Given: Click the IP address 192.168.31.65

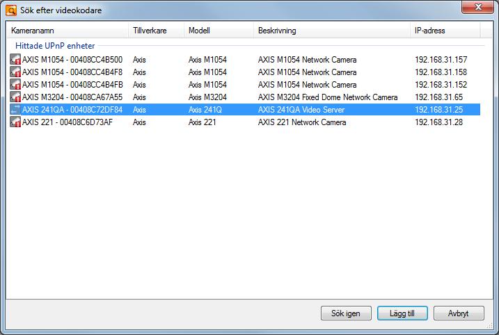Looking at the screenshot, I should (438, 97).
